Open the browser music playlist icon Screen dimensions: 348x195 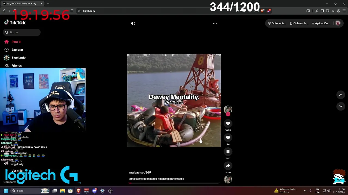coord(317,11)
